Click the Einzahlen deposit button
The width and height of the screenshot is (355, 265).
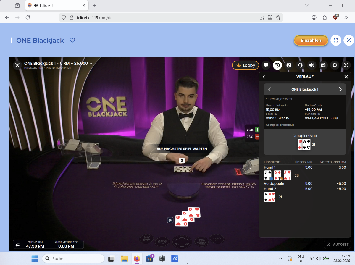[x=311, y=41]
